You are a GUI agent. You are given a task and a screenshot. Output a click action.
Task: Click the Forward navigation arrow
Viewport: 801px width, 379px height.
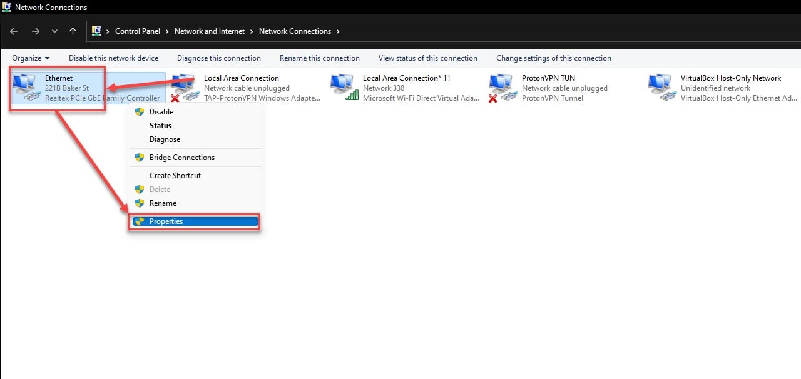[36, 31]
